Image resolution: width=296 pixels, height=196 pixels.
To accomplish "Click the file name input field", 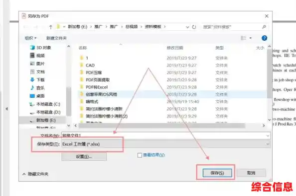I will point(163,135).
